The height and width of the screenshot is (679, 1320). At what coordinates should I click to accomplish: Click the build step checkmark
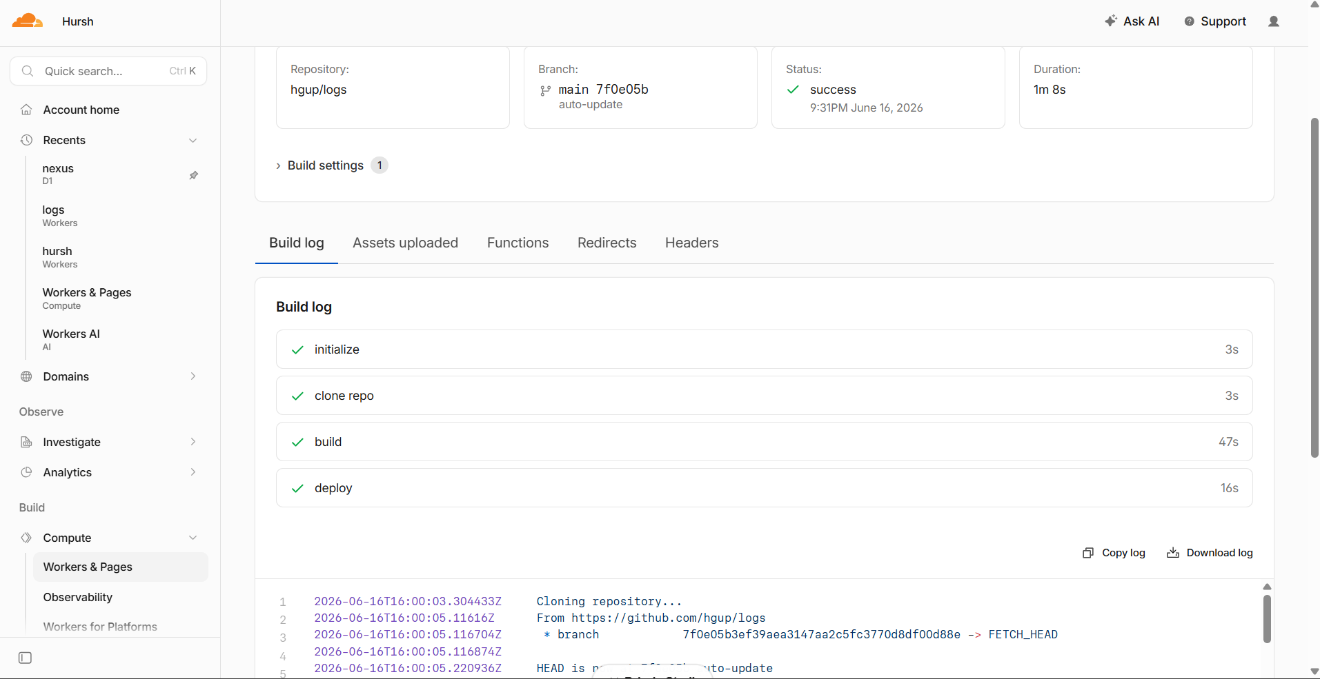point(297,442)
